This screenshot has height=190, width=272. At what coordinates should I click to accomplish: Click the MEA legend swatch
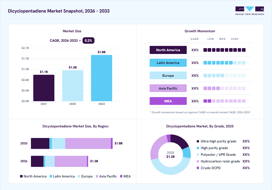[x=121, y=176]
